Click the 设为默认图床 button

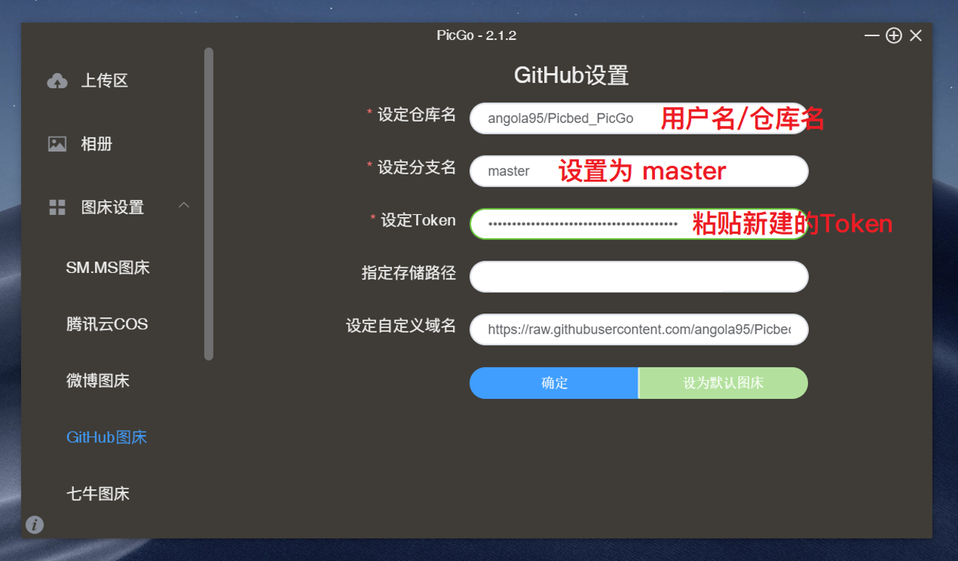724,383
